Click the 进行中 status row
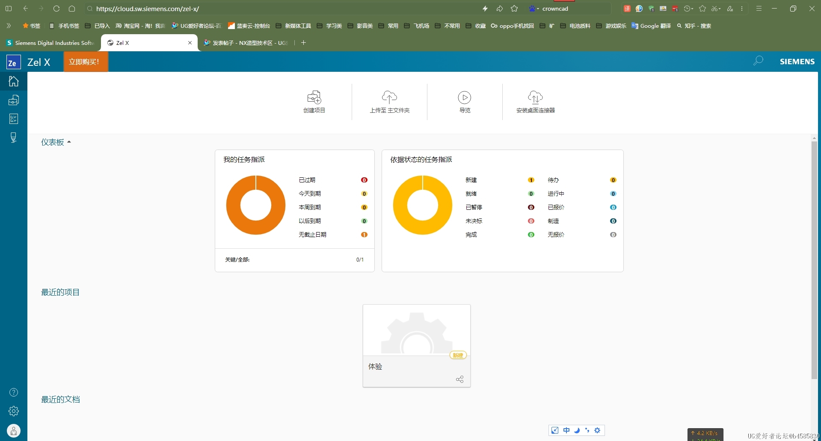 (582, 194)
